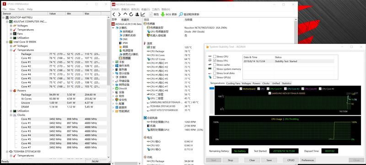Collapse Intel Core i9 9900K Powers node
Image resolution: width=366 pixels, height=165 pixels.
pyautogui.click(x=11, y=90)
